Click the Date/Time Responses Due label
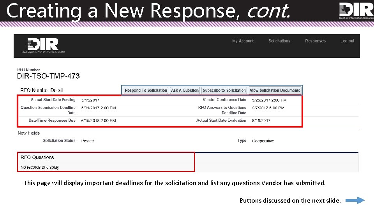Screen dimensions: 374x210 (52, 121)
